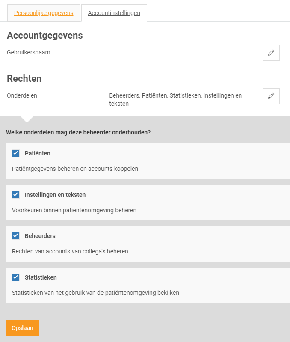Switch to the Accountinstellingen tab
Viewport: 290px width, 342px height.
(x=114, y=13)
